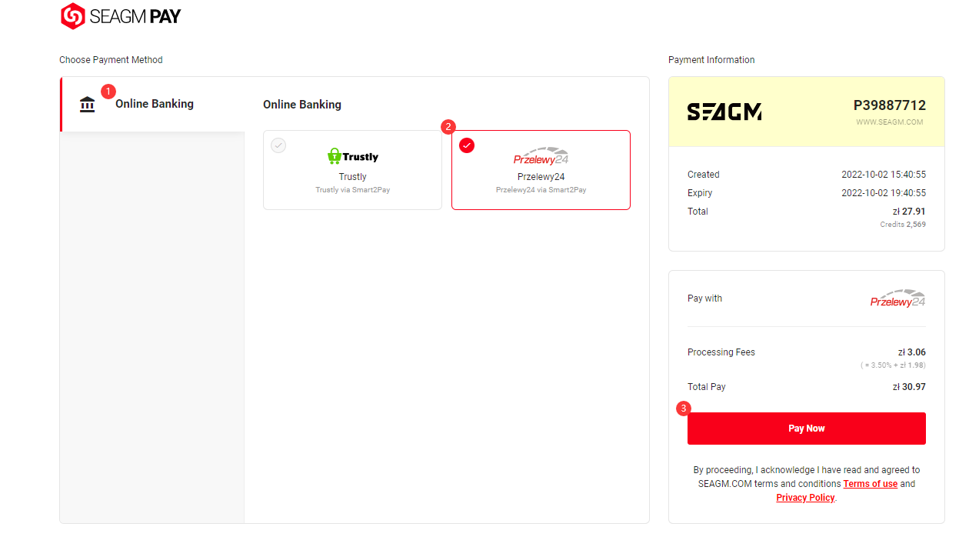Click the bank building icon beside Online Banking
Image resolution: width=979 pixels, height=547 pixels.
pyautogui.click(x=88, y=105)
